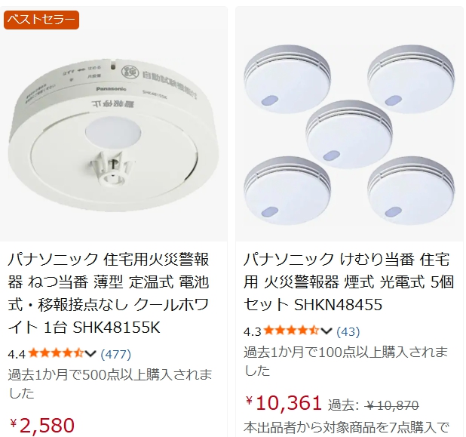Click the 本出品者から対象商品を7点購入で promotion text
The width and height of the screenshot is (466, 437).
346,427
